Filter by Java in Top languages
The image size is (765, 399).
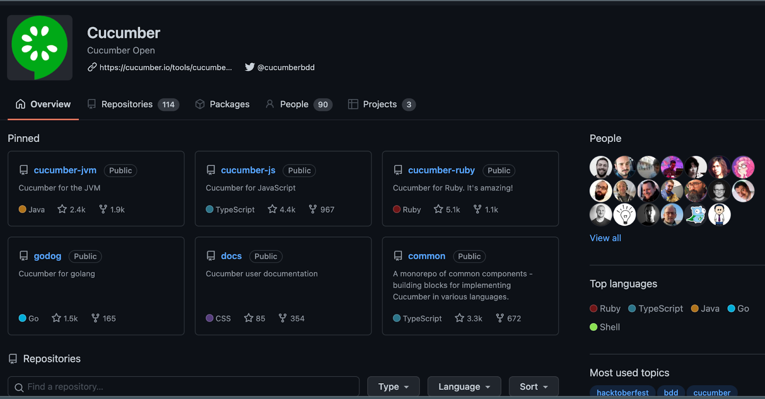[705, 309]
